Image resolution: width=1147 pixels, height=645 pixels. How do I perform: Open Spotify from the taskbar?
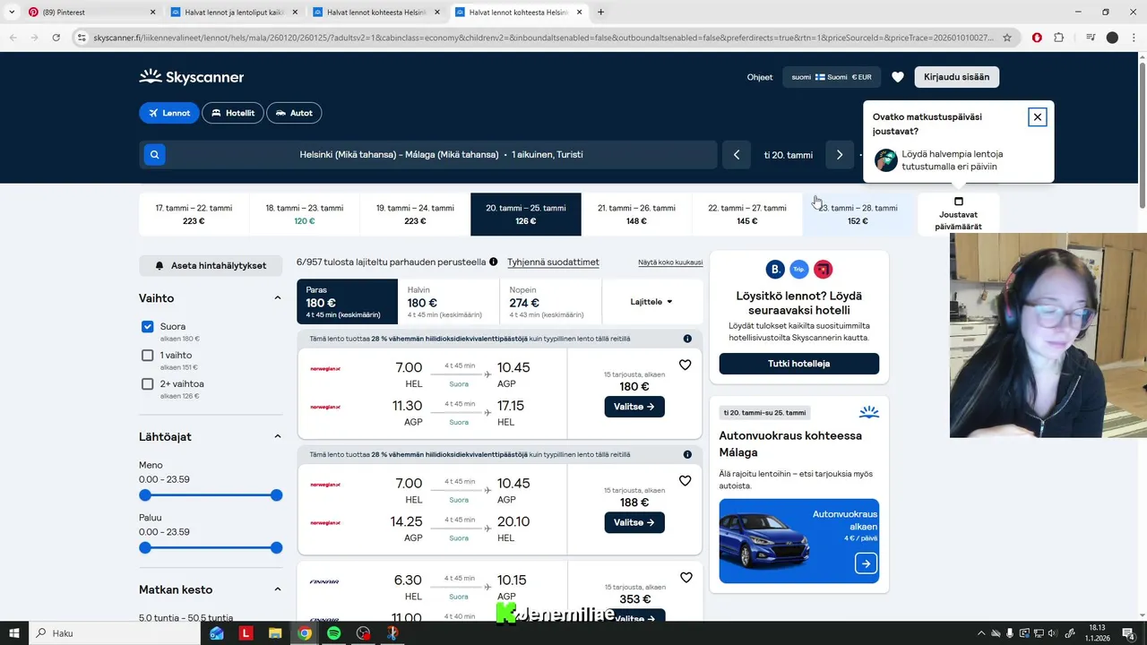coord(333,633)
